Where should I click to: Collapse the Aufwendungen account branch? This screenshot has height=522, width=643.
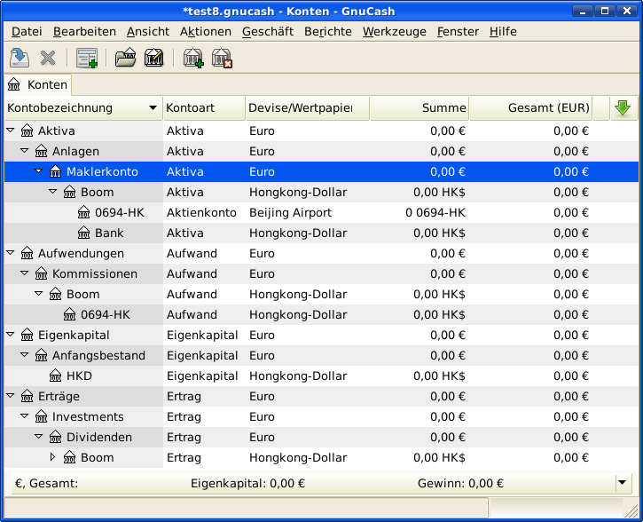[11, 253]
